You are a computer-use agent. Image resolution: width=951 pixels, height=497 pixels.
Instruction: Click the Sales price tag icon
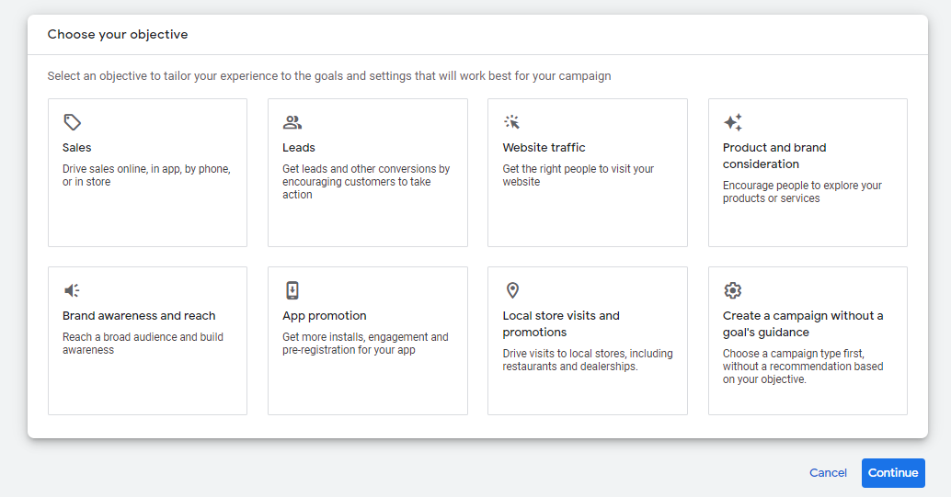tap(73, 122)
